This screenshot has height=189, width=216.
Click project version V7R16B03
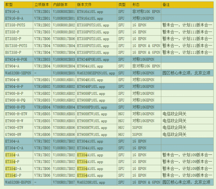pos(42,100)
